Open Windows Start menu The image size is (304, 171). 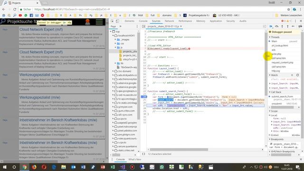5,167
